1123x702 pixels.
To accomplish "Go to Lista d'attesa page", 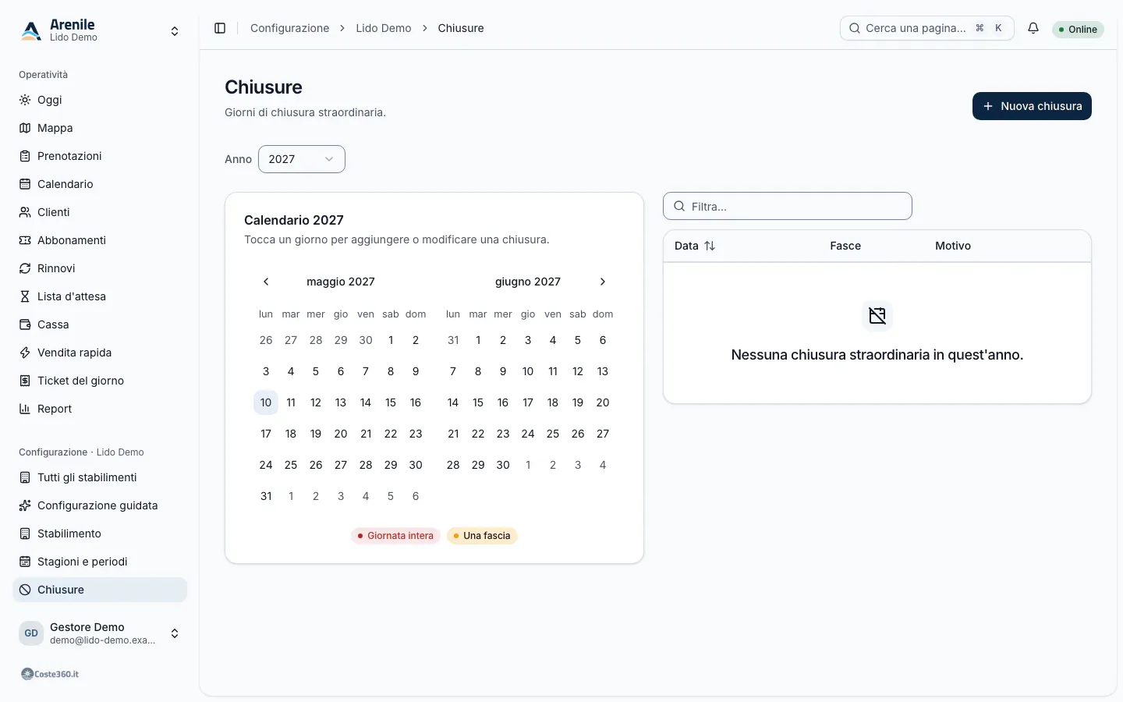I will pyautogui.click(x=100, y=296).
